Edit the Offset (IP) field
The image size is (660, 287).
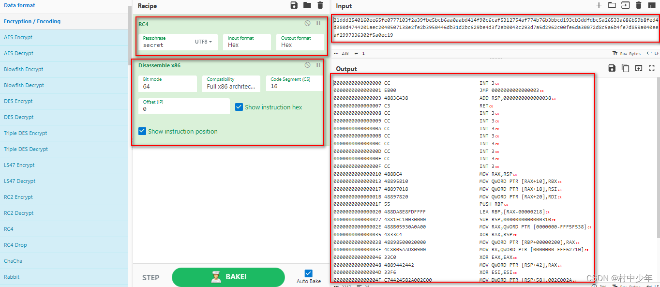(184, 106)
